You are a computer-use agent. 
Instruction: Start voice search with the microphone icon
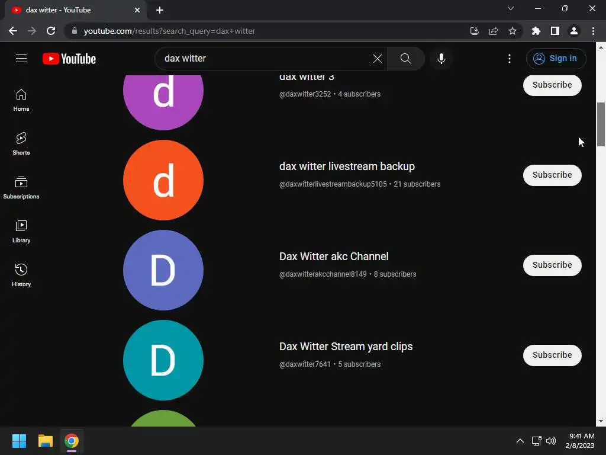click(x=441, y=59)
